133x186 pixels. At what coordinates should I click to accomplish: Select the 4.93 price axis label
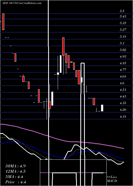pos(123,56)
